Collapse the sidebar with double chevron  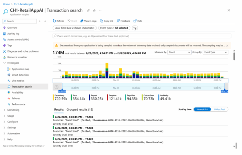click(45, 21)
